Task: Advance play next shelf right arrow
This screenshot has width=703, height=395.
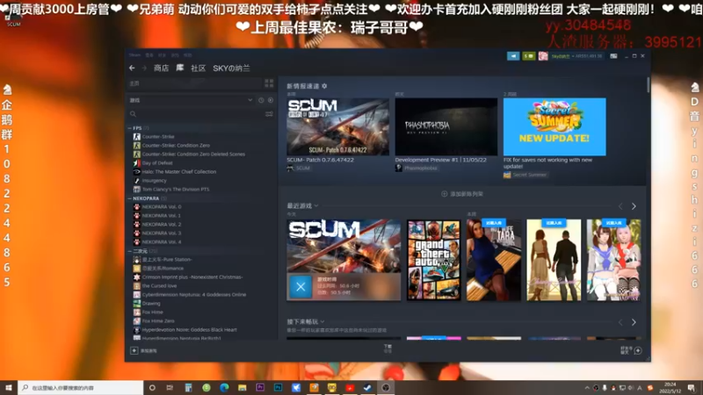Action: (x=634, y=322)
